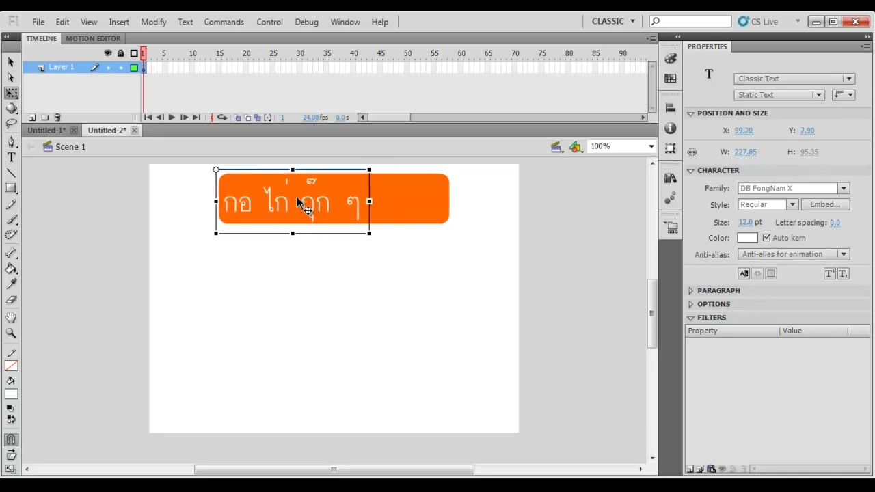Select the Lasso tool
Image resolution: width=875 pixels, height=492 pixels.
[11, 124]
